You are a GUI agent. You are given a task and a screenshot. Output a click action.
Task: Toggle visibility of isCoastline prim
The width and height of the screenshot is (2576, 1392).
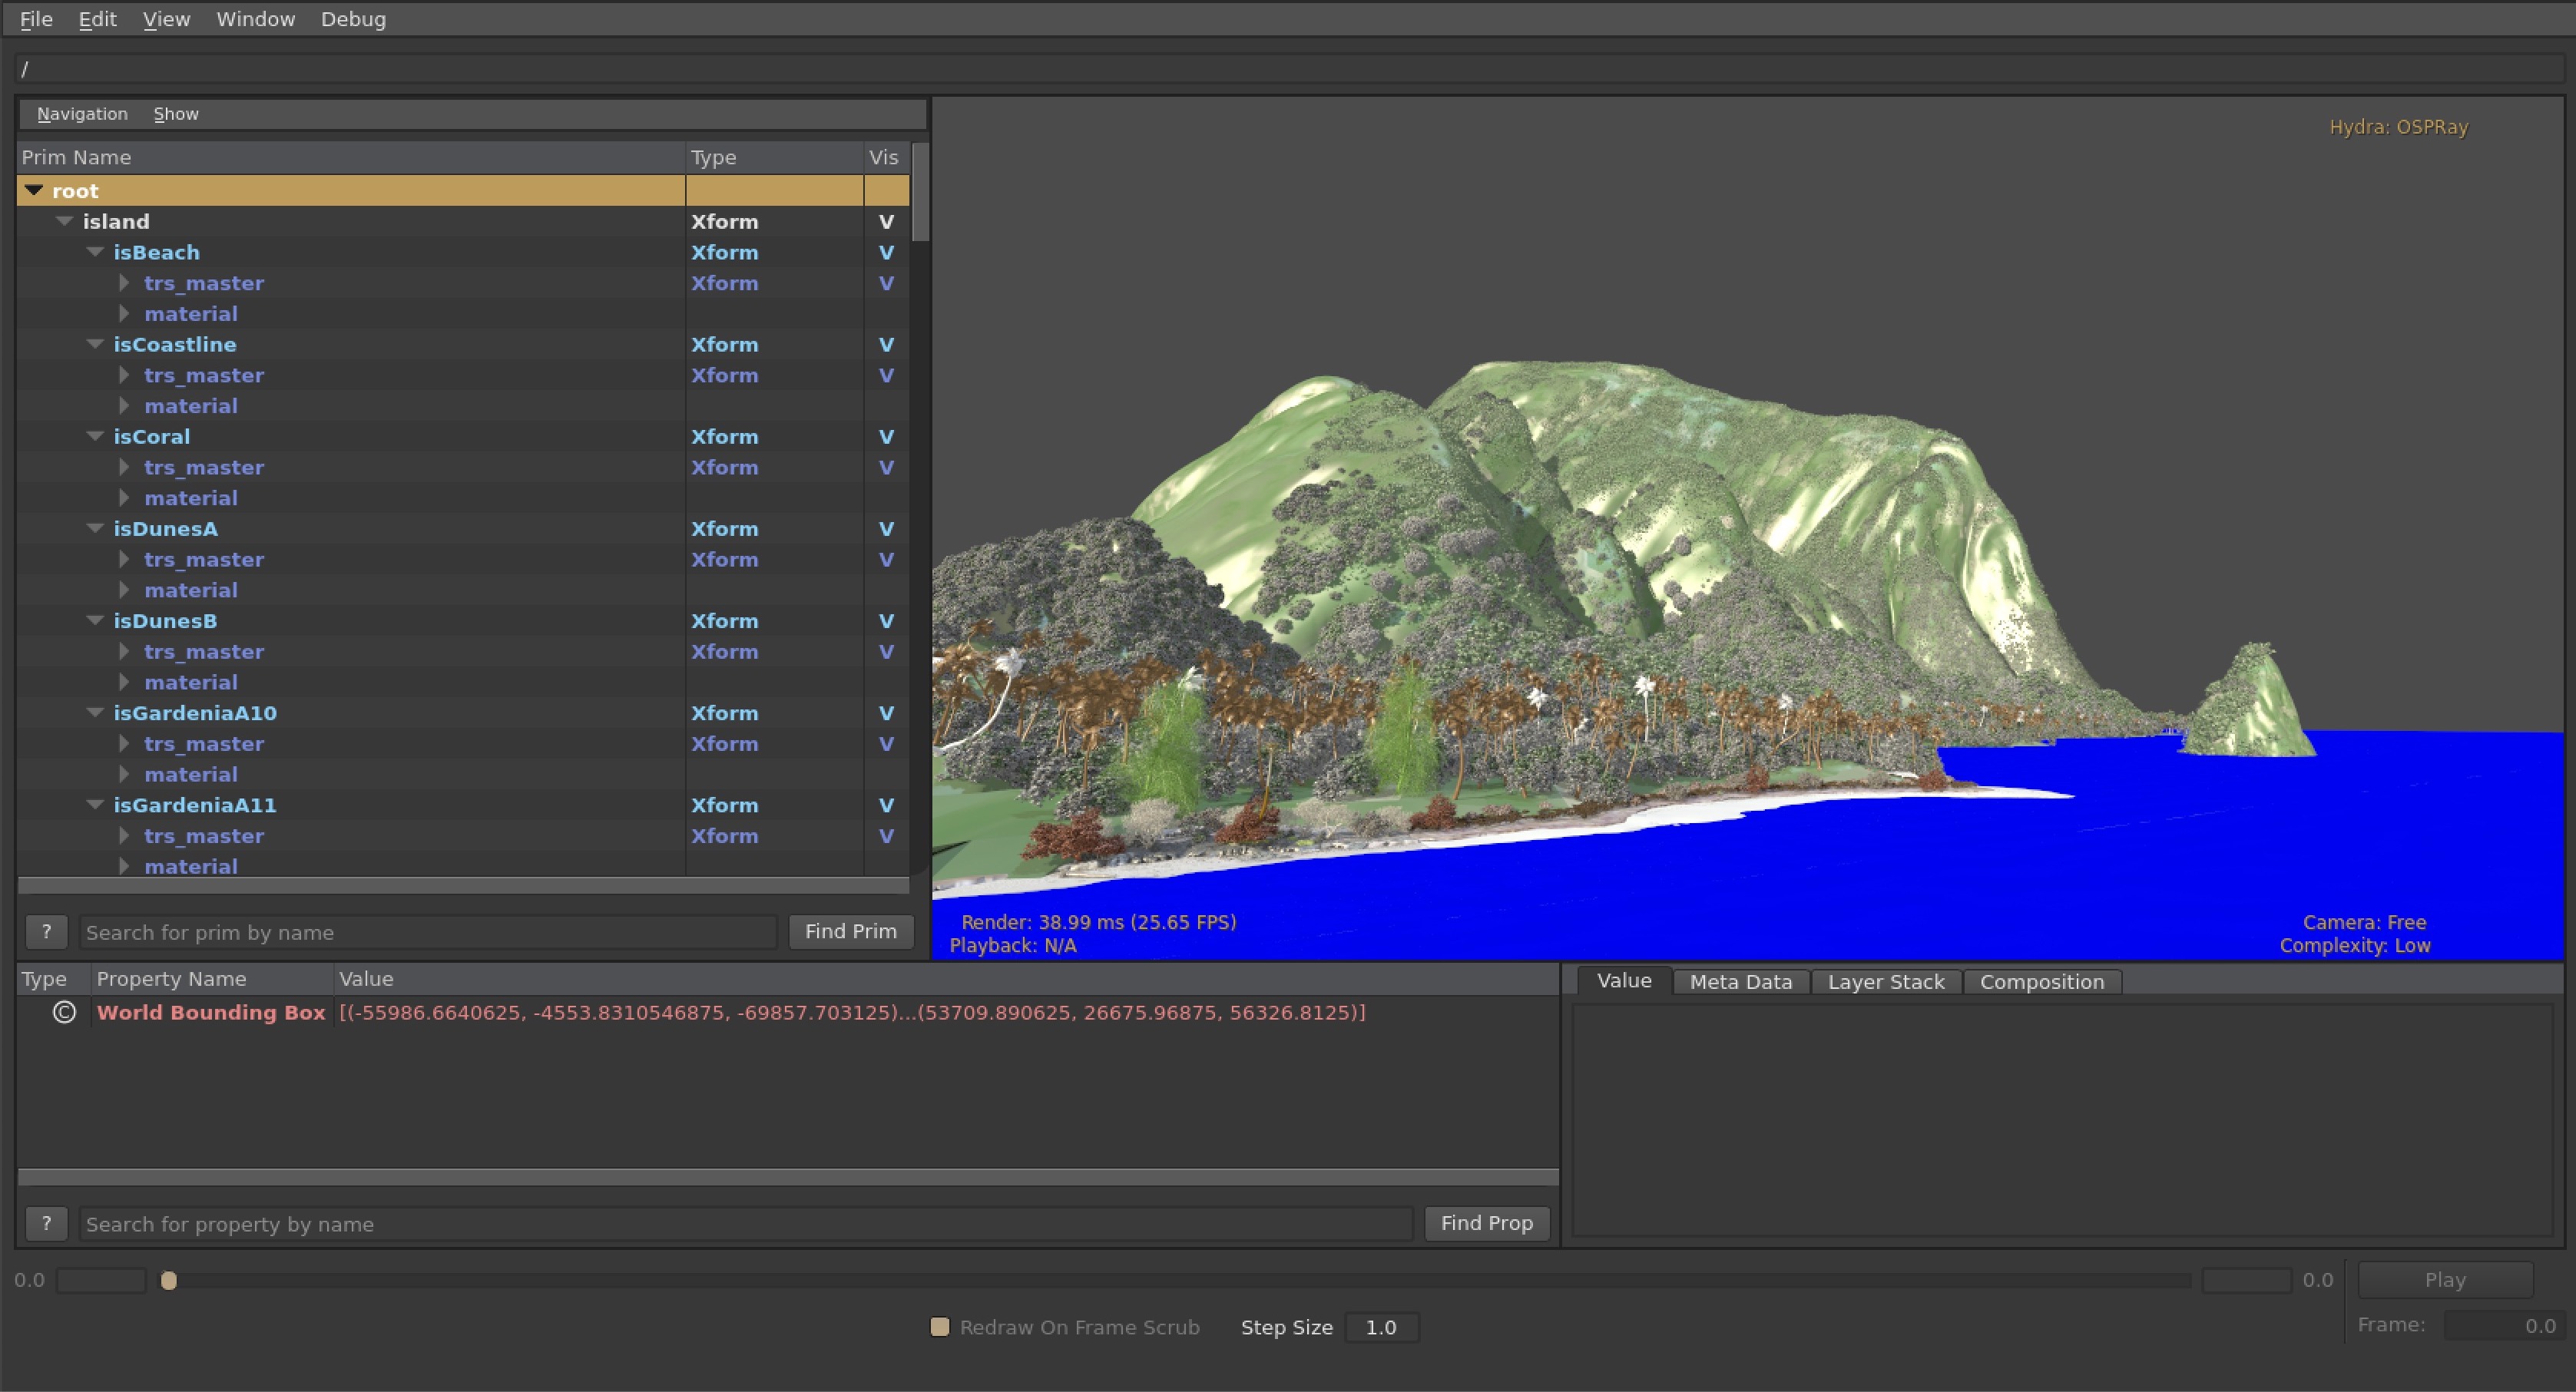point(886,345)
